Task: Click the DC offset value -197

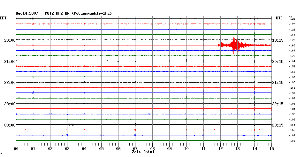Action: (292, 93)
